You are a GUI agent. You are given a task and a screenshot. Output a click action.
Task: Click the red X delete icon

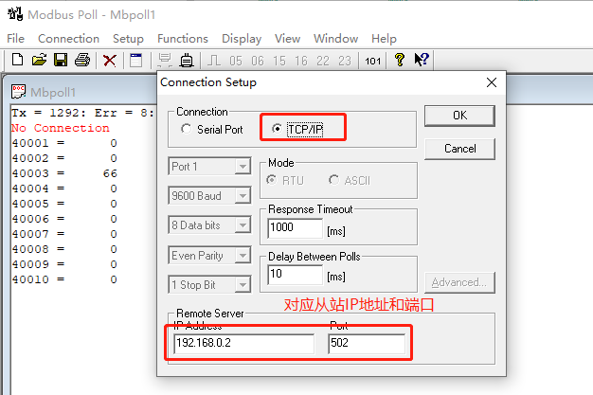110,61
